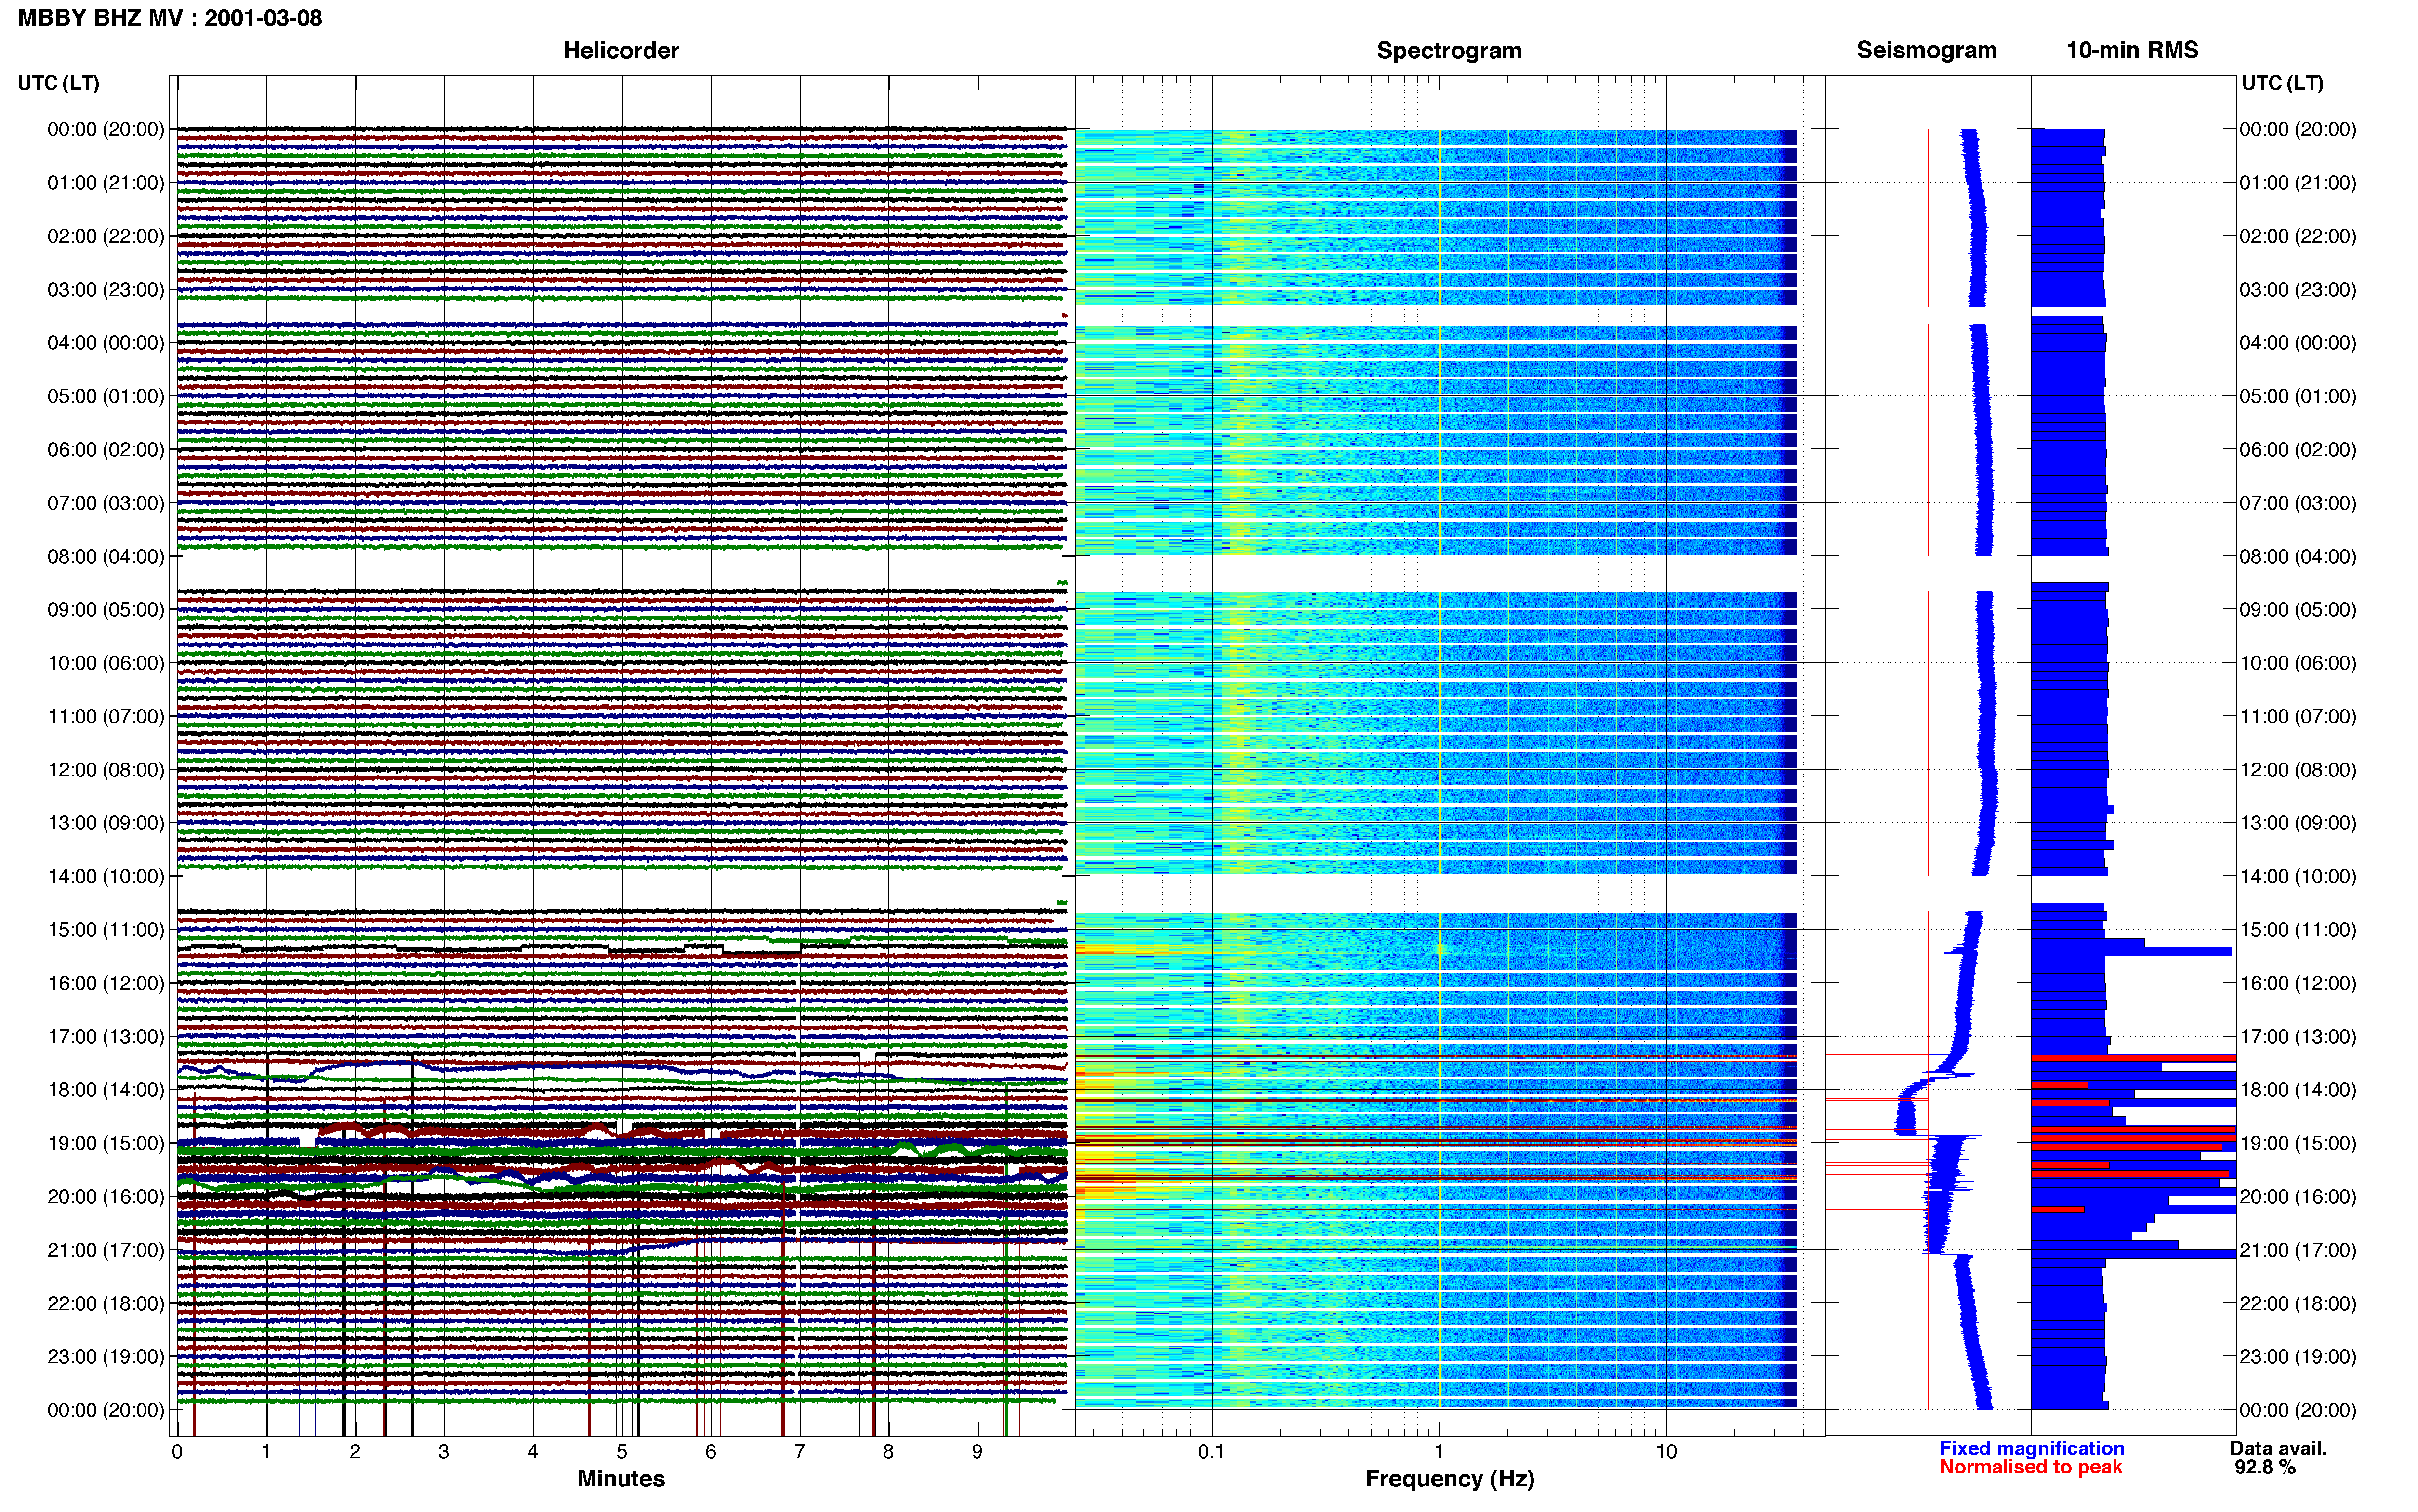Select the "0.1" frequency tick label

coord(1211,1452)
